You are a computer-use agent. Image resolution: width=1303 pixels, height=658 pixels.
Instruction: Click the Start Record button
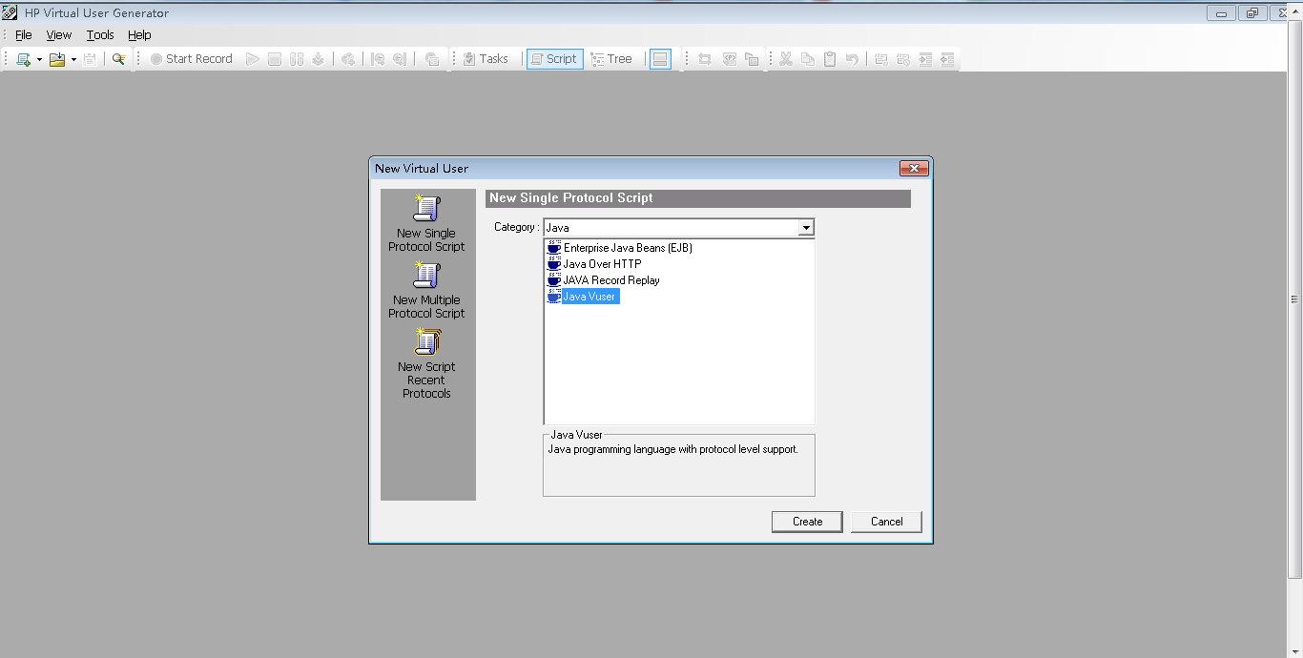192,59
